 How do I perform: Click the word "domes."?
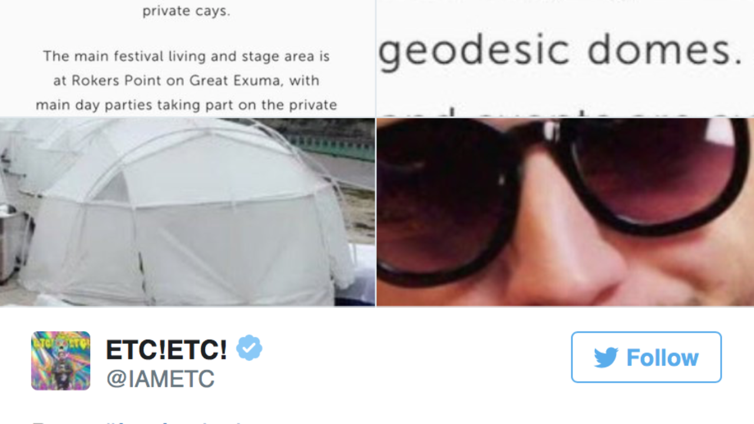pos(666,49)
